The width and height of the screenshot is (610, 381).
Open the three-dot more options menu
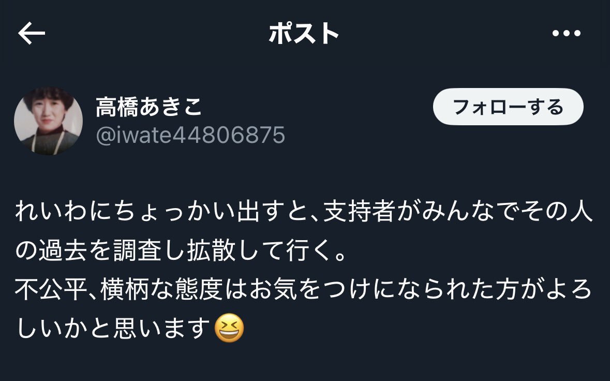pos(567,33)
